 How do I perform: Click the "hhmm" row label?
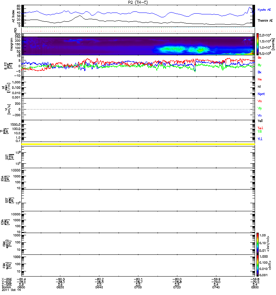click(6, 287)
